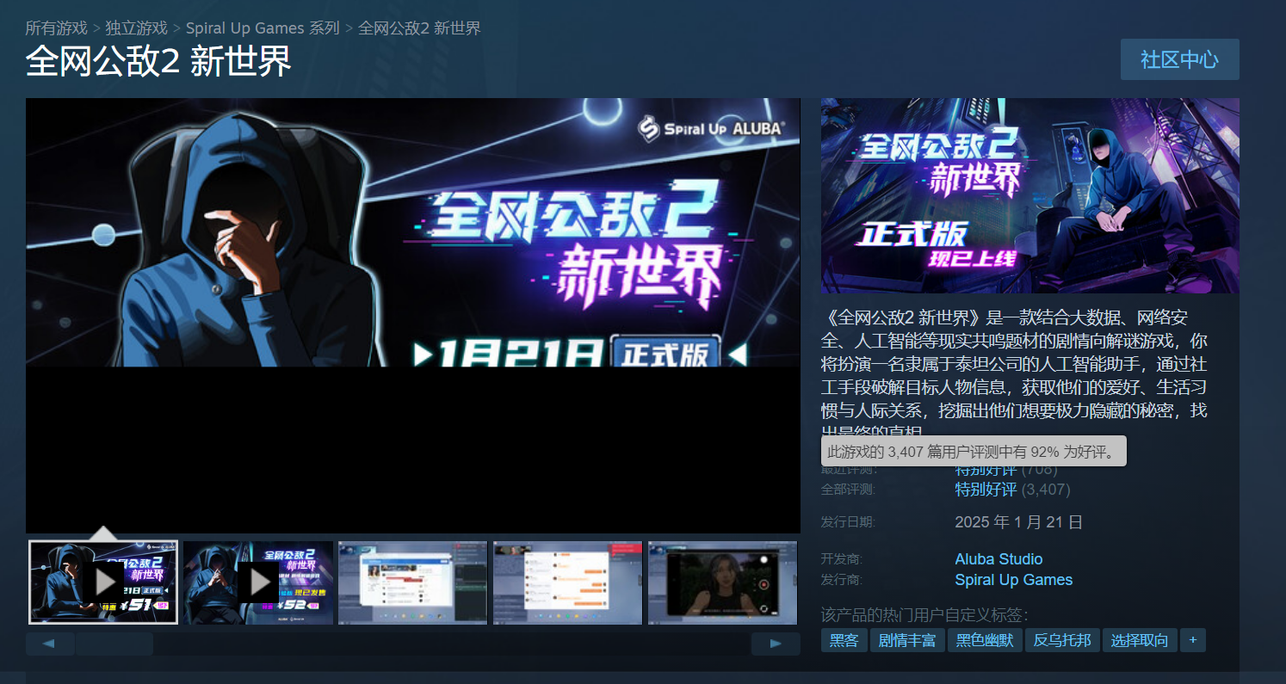Click the plus button to add tags
This screenshot has height=684, width=1286.
[1193, 640]
